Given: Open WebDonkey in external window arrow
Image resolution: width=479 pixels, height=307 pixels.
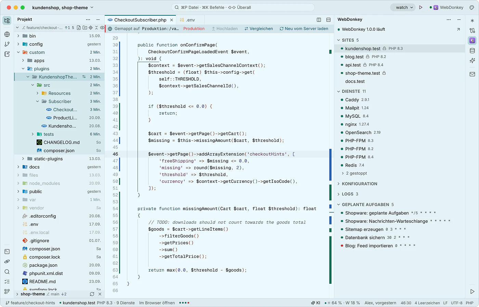Looking at the screenshot, I should (458, 29).
